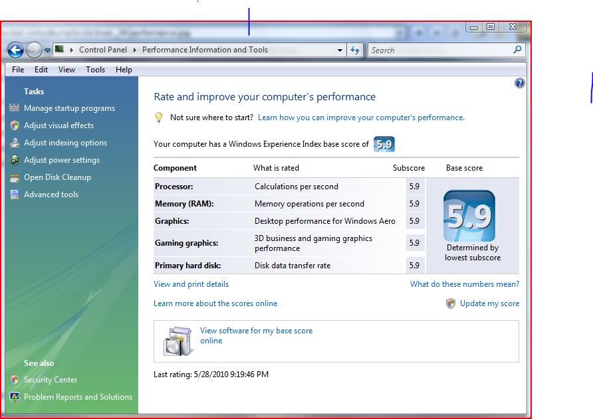This screenshot has width=593, height=419.
Task: Click Update my score
Action: point(489,303)
